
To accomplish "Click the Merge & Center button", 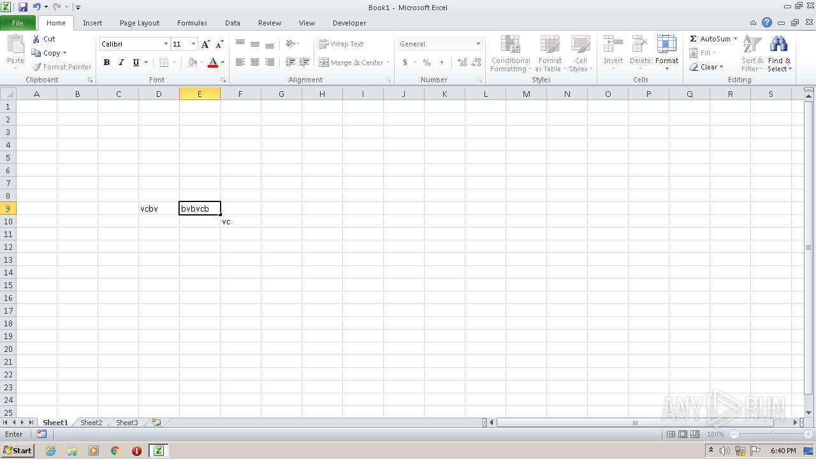I will 351,62.
